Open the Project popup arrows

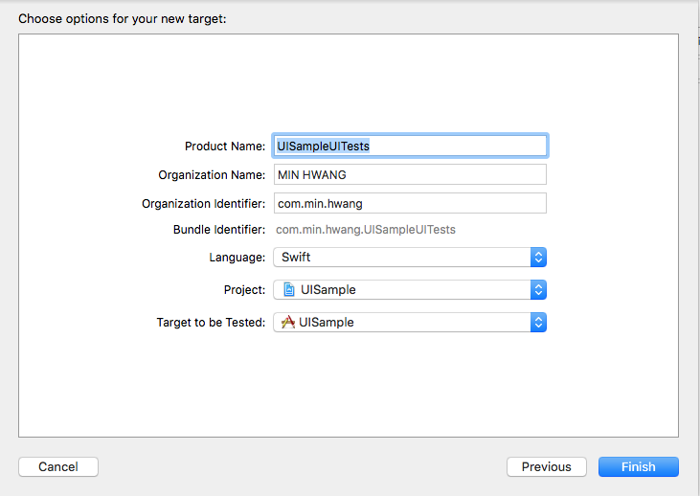[538, 290]
